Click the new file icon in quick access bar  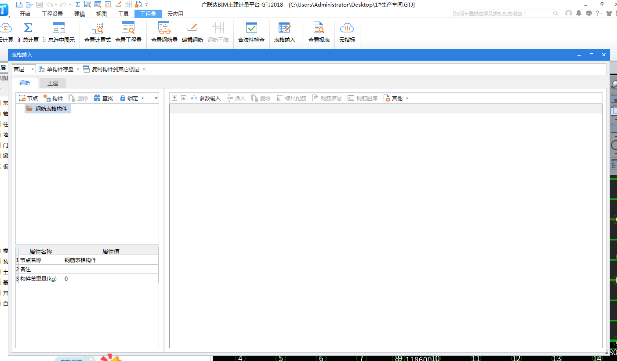(x=19, y=4)
